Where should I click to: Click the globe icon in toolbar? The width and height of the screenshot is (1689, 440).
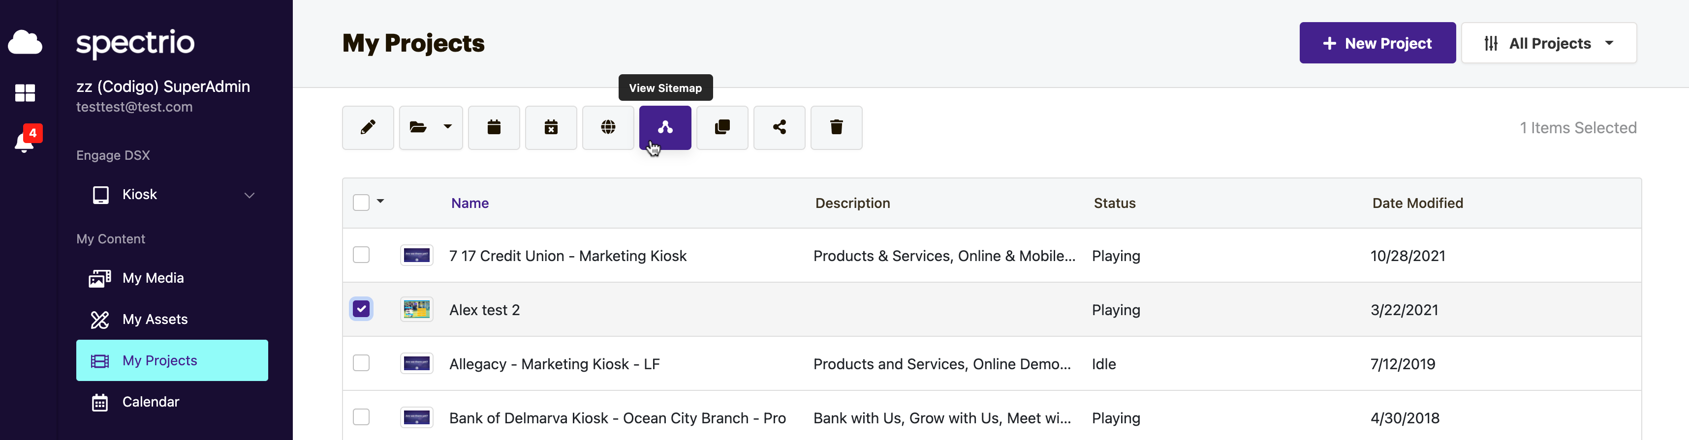point(608,128)
